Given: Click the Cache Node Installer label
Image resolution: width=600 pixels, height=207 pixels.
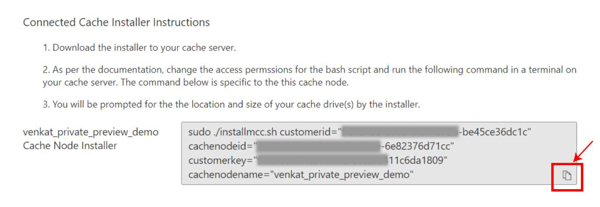Looking at the screenshot, I should (70, 146).
